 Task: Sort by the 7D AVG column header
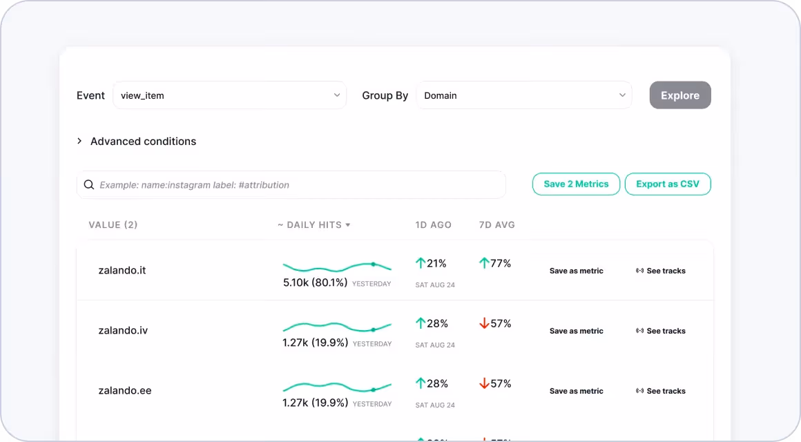[496, 225]
